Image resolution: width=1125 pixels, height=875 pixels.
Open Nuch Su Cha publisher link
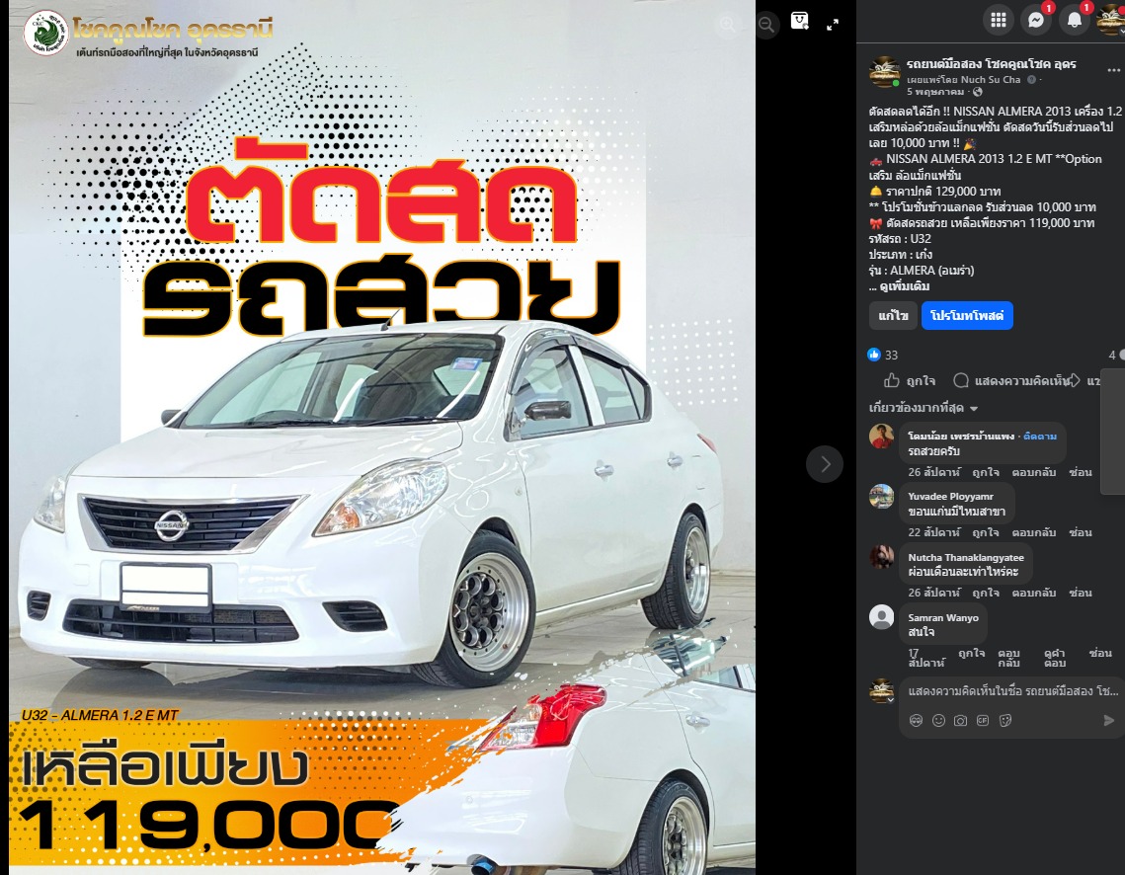click(990, 80)
